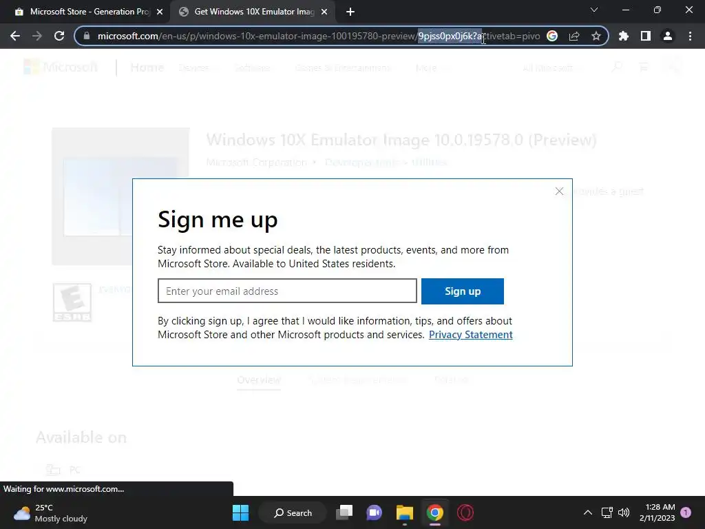Go back to the previous page
The height and width of the screenshot is (529, 705).
15,36
